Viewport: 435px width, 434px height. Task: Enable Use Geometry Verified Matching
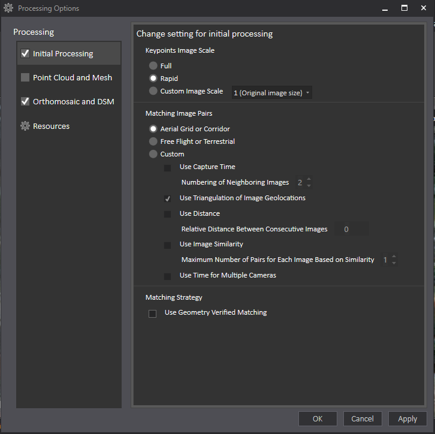point(152,313)
